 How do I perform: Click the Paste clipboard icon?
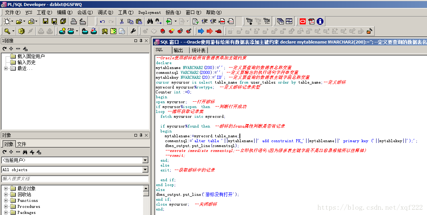(139, 21)
